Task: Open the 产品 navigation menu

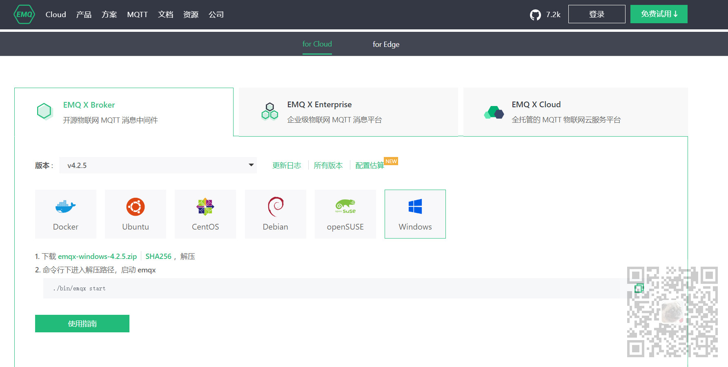Action: click(x=84, y=15)
